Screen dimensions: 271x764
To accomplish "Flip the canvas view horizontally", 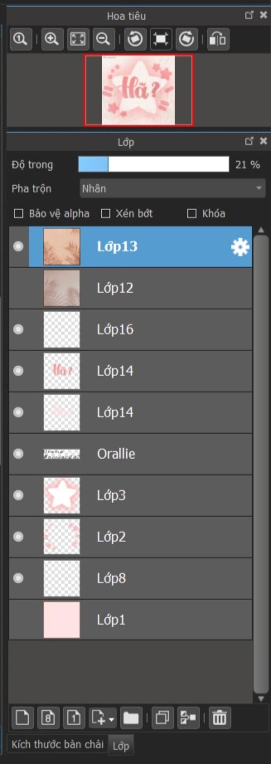I will pos(218,39).
